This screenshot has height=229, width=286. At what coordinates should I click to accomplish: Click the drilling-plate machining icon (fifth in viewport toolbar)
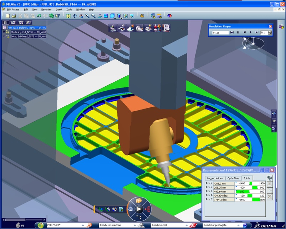coord(148,28)
